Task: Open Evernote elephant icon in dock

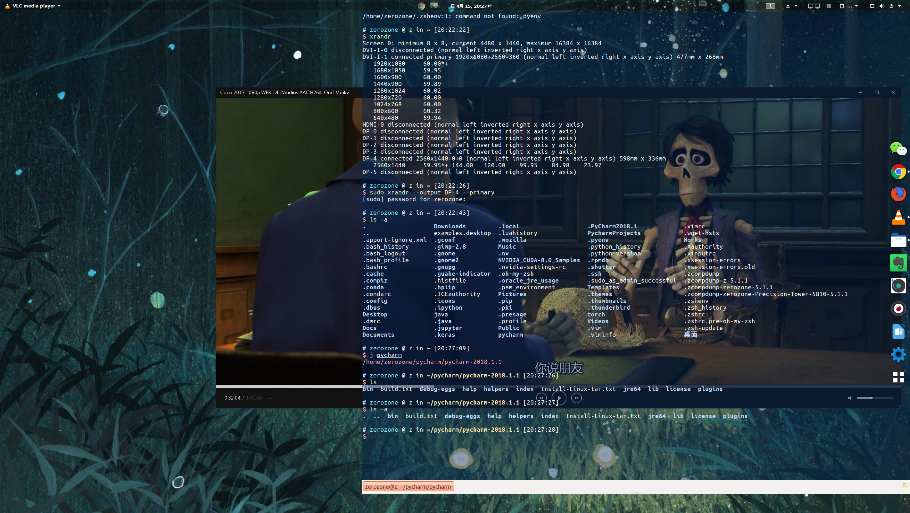Action: point(898,263)
